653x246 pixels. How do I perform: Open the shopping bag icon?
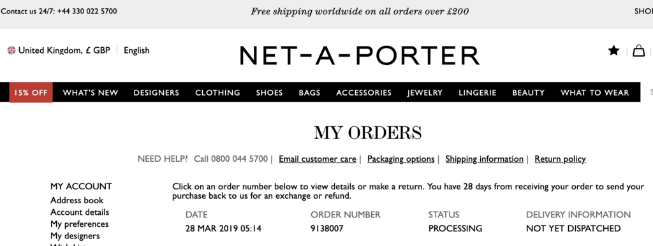(x=638, y=51)
